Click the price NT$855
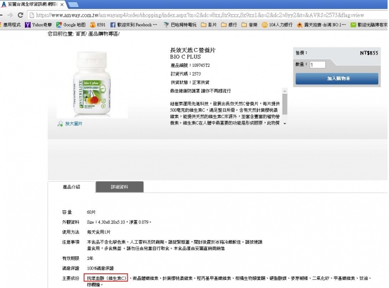 tap(369, 53)
